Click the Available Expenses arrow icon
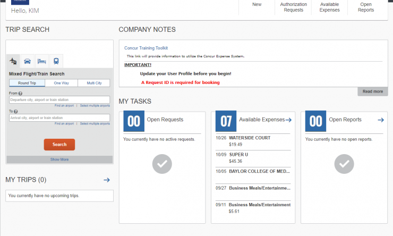Viewport: 393px width, 236px height. (x=288, y=120)
